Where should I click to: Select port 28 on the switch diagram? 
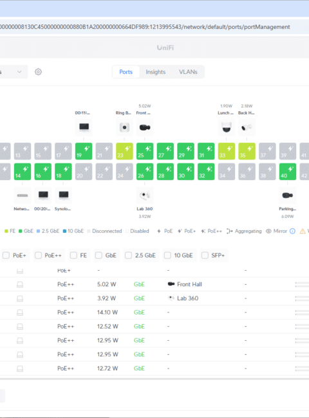165,172
